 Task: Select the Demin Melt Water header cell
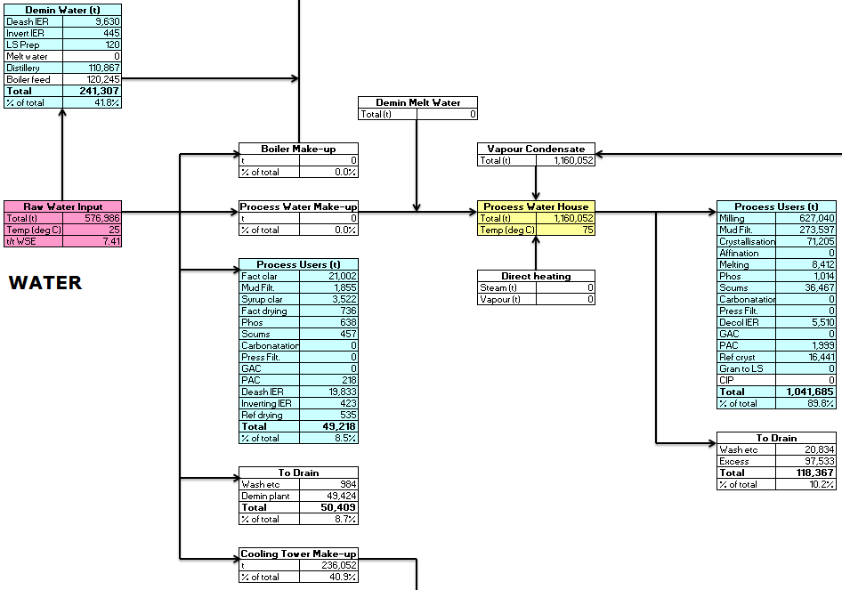tap(417, 102)
